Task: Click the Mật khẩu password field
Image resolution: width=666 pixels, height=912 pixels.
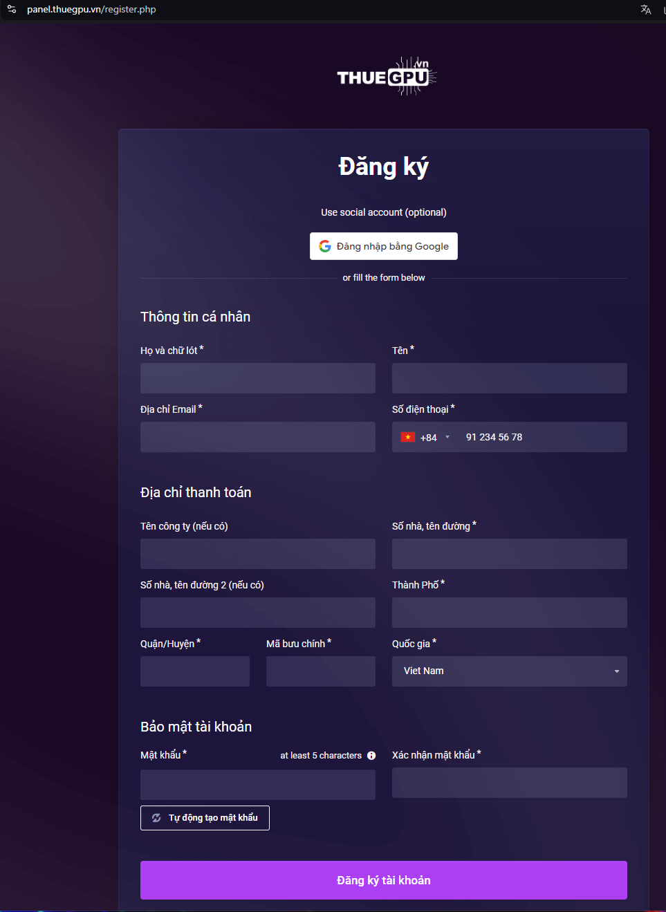Action: click(257, 785)
